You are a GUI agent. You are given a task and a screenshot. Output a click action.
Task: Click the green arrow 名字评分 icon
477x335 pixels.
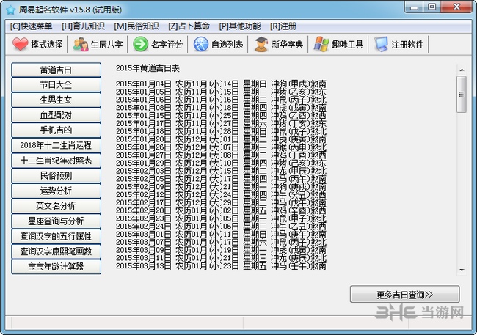click(x=141, y=45)
